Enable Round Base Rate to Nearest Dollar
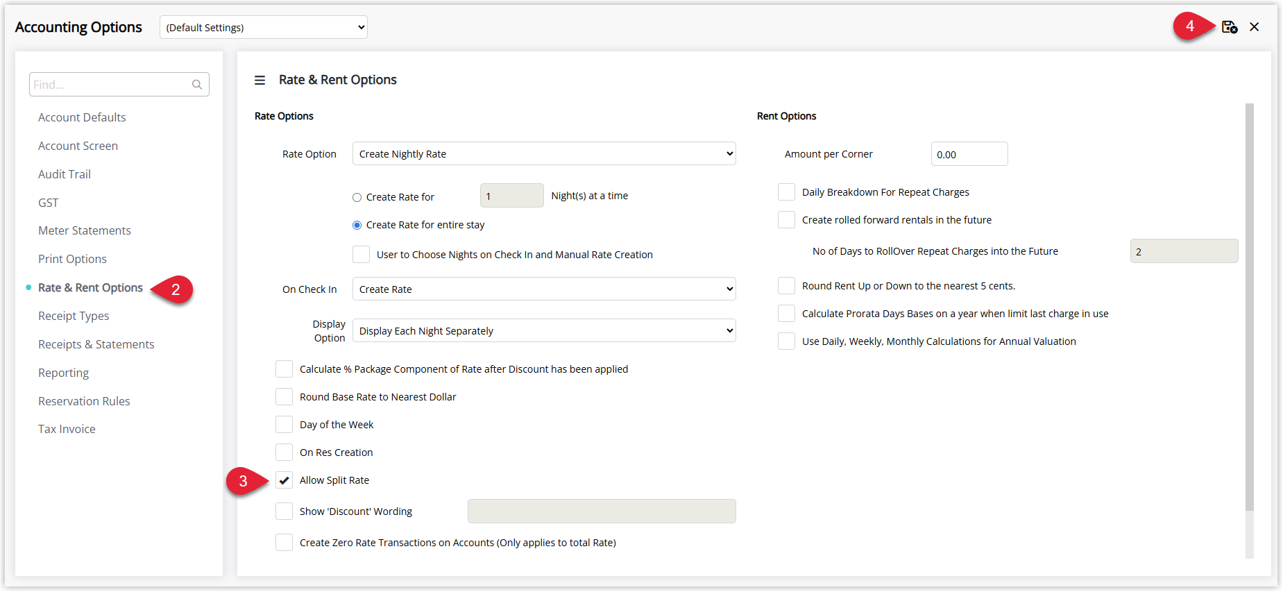The image size is (1283, 592). point(284,397)
